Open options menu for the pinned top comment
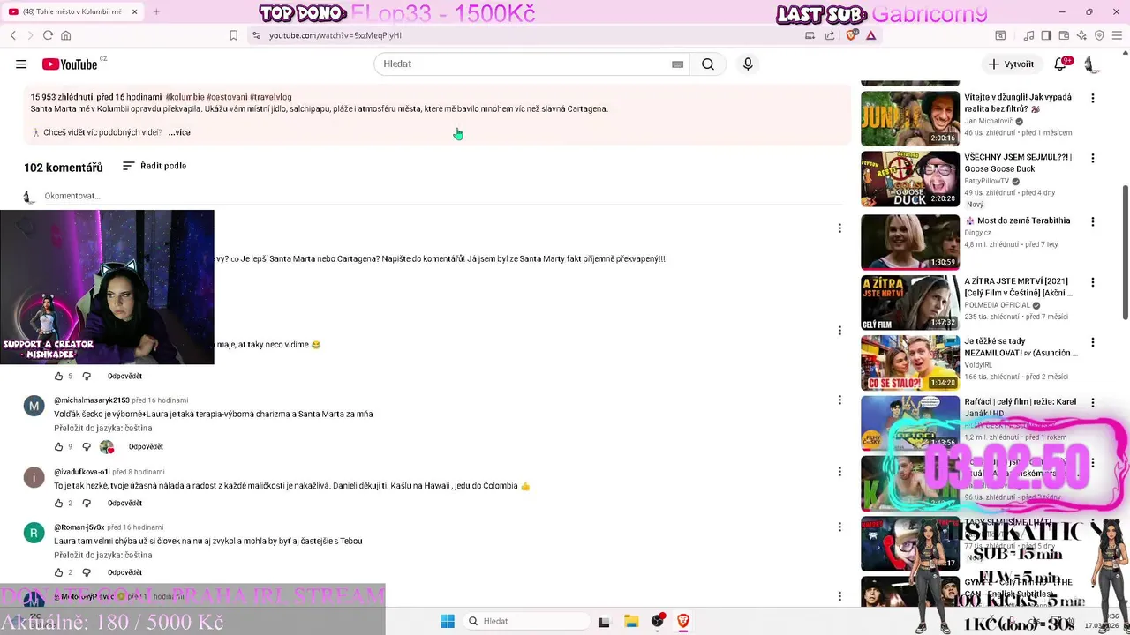 point(840,228)
